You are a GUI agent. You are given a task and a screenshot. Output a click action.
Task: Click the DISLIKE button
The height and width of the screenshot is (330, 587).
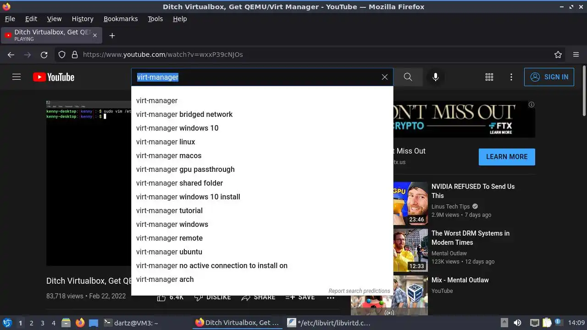tap(212, 297)
